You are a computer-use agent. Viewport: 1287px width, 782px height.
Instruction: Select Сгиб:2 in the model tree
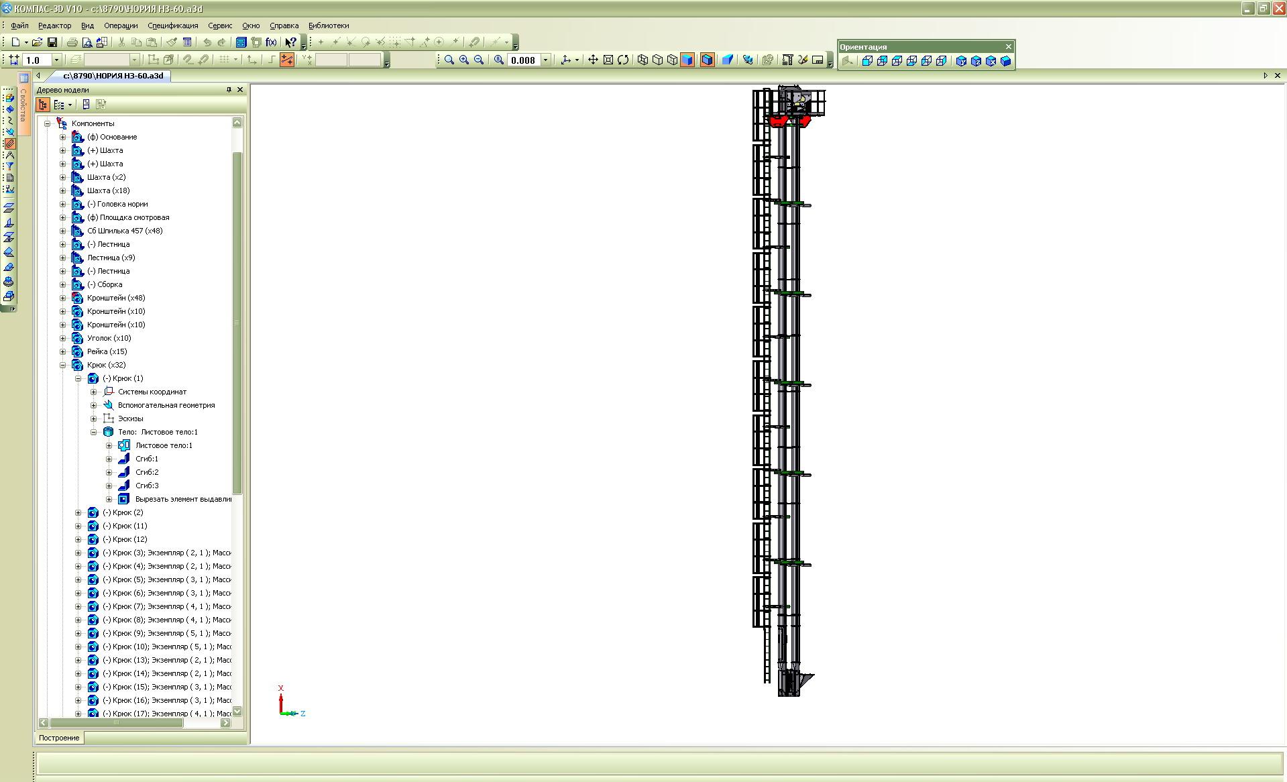click(x=147, y=472)
